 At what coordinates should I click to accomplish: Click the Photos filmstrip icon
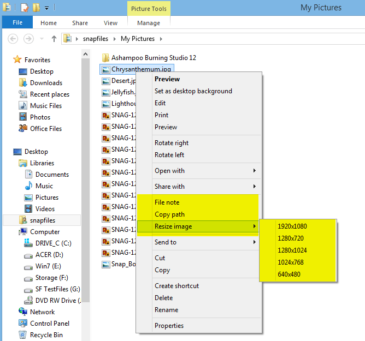pos(23,117)
